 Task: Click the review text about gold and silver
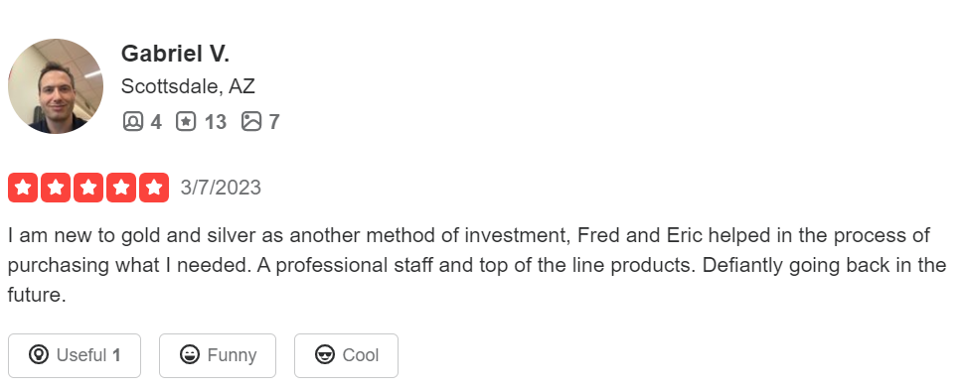point(476,265)
